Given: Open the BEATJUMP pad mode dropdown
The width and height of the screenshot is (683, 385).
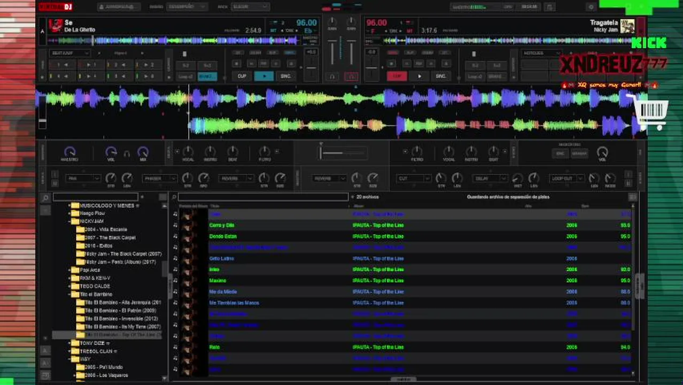Looking at the screenshot, I should pos(69,53).
